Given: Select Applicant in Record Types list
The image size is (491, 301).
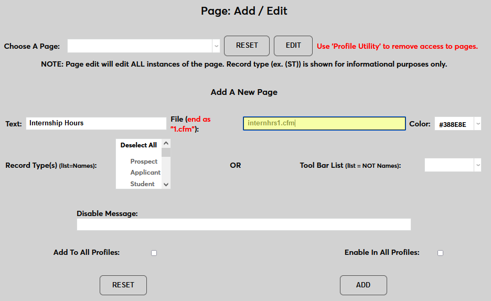Looking at the screenshot, I should [145, 173].
